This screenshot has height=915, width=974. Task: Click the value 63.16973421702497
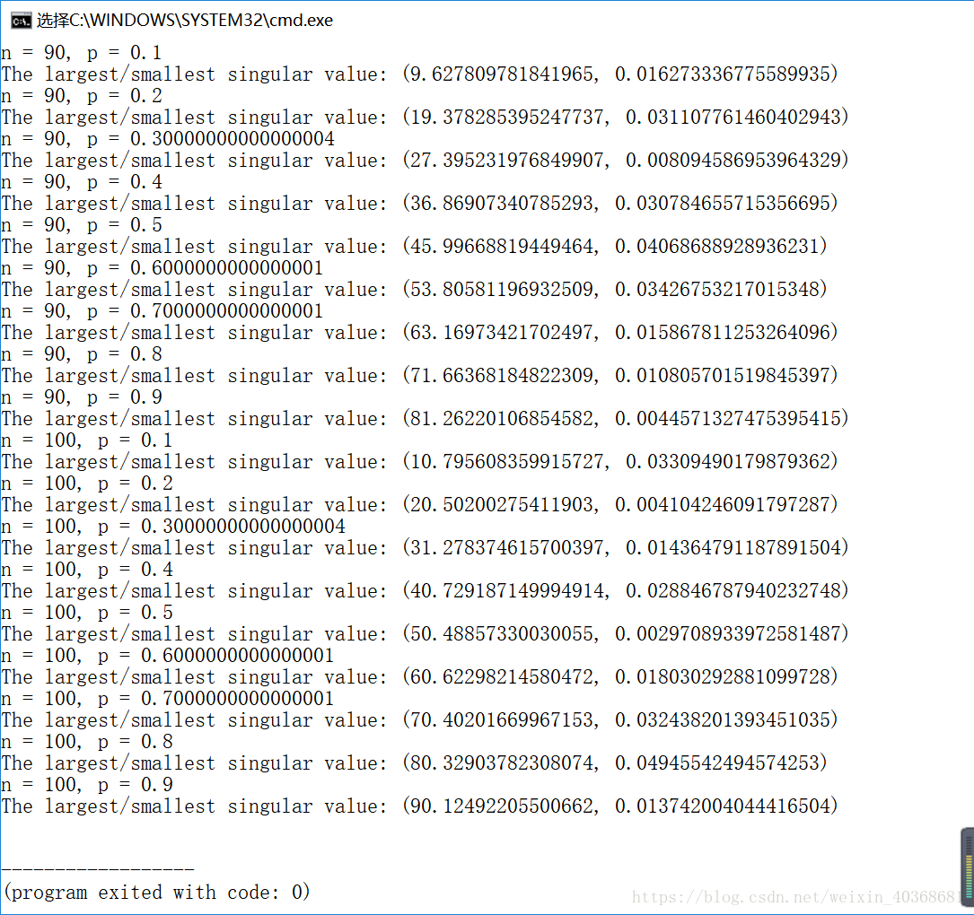(502, 333)
